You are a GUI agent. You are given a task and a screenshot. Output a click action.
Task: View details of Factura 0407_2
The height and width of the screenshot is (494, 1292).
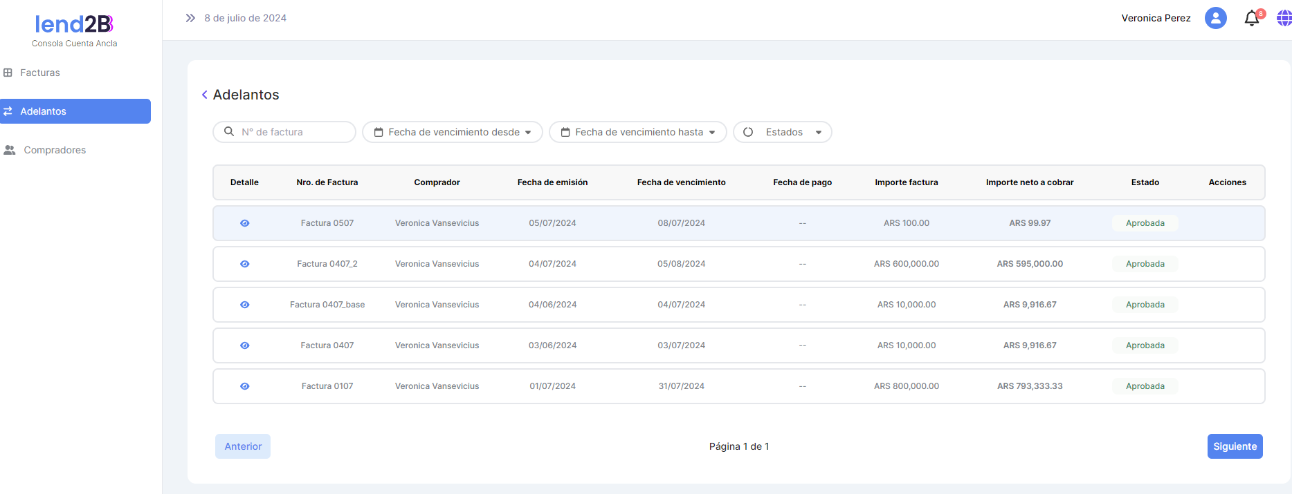point(244,264)
